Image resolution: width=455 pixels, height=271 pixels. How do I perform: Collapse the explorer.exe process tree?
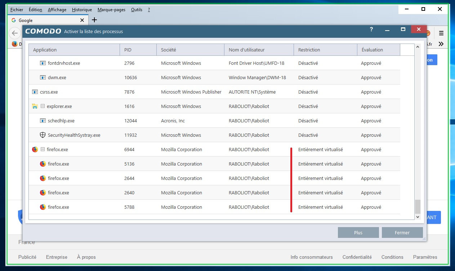[43, 106]
